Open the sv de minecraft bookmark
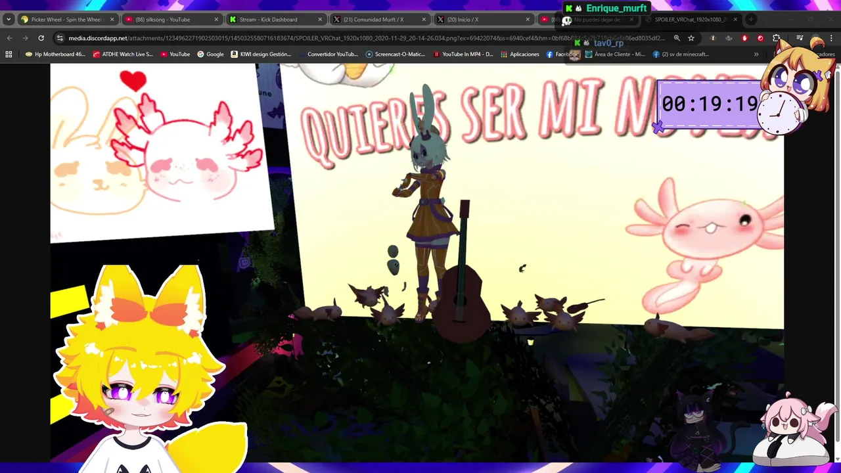Image resolution: width=841 pixels, height=473 pixels. [681, 55]
